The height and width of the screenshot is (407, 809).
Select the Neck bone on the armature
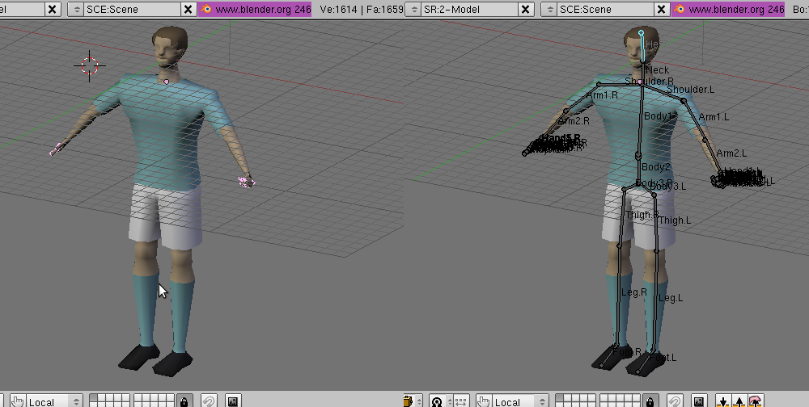[x=657, y=70]
